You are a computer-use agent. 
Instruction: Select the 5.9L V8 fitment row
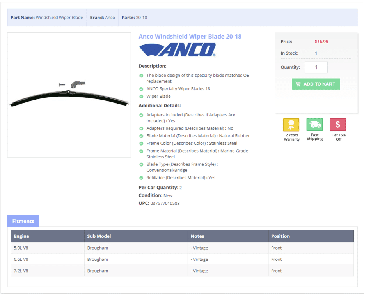(182, 248)
